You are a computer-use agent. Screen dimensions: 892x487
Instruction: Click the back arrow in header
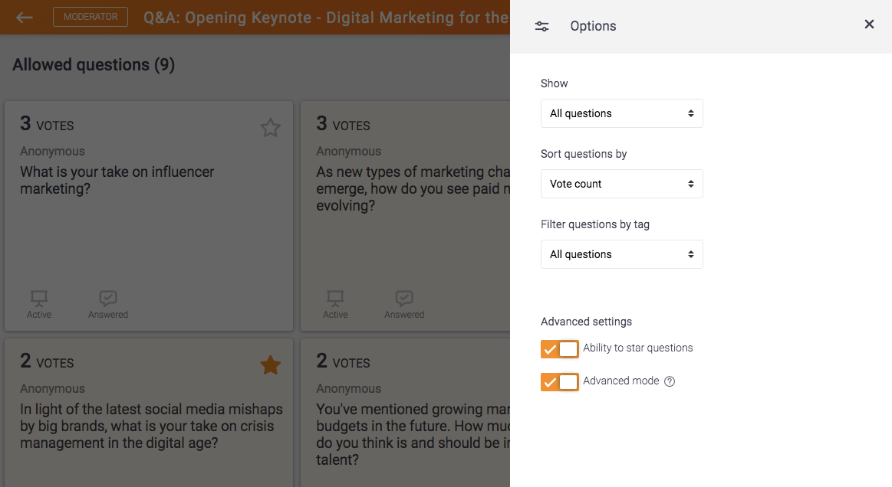(x=25, y=17)
